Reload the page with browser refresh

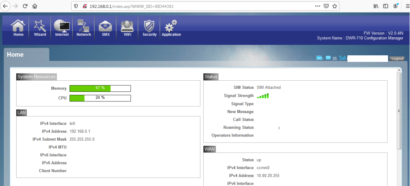(25, 6)
